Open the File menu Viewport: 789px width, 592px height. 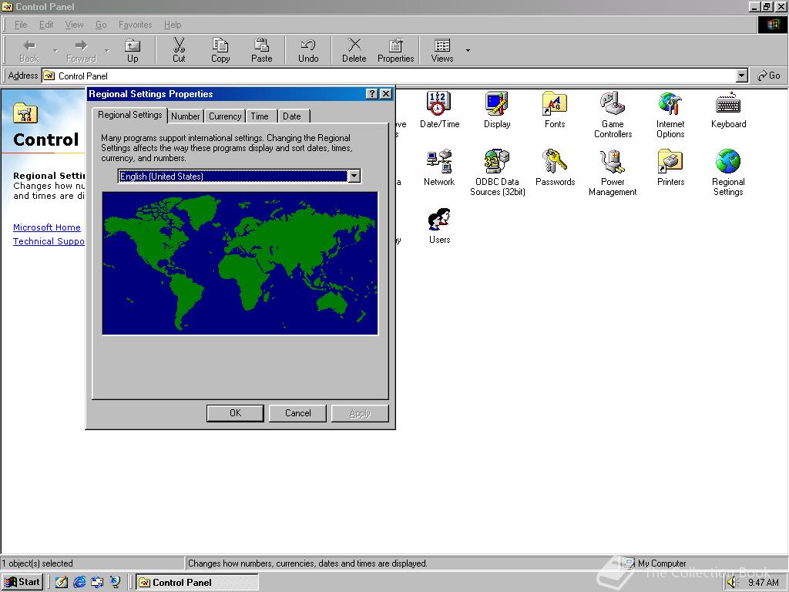point(21,24)
